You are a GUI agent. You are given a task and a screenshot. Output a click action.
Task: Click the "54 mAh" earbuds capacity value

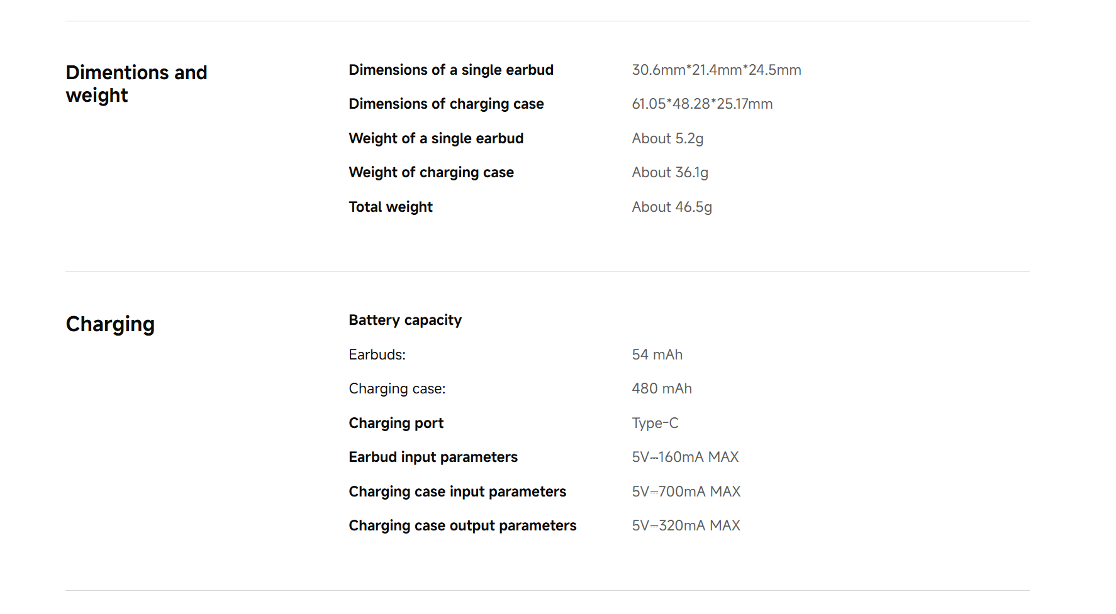point(657,354)
